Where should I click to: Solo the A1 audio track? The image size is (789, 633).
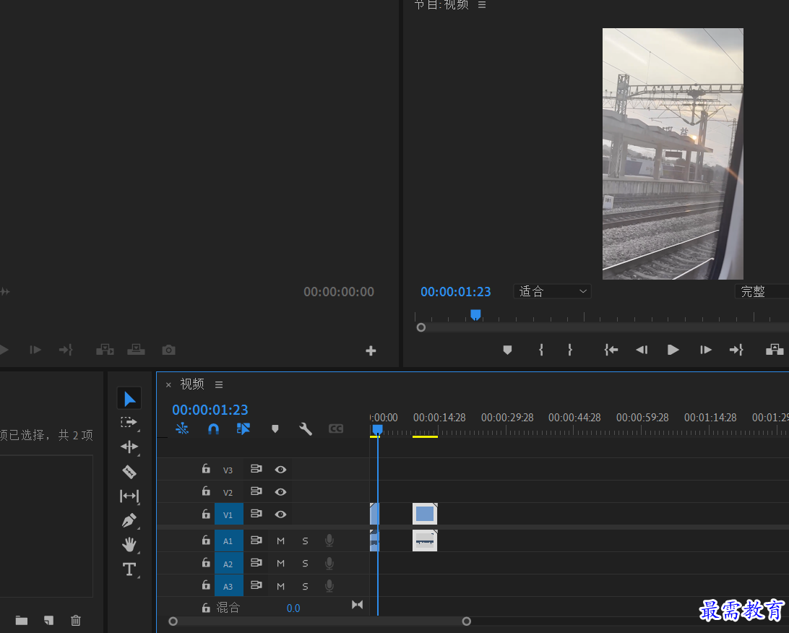pyautogui.click(x=305, y=541)
